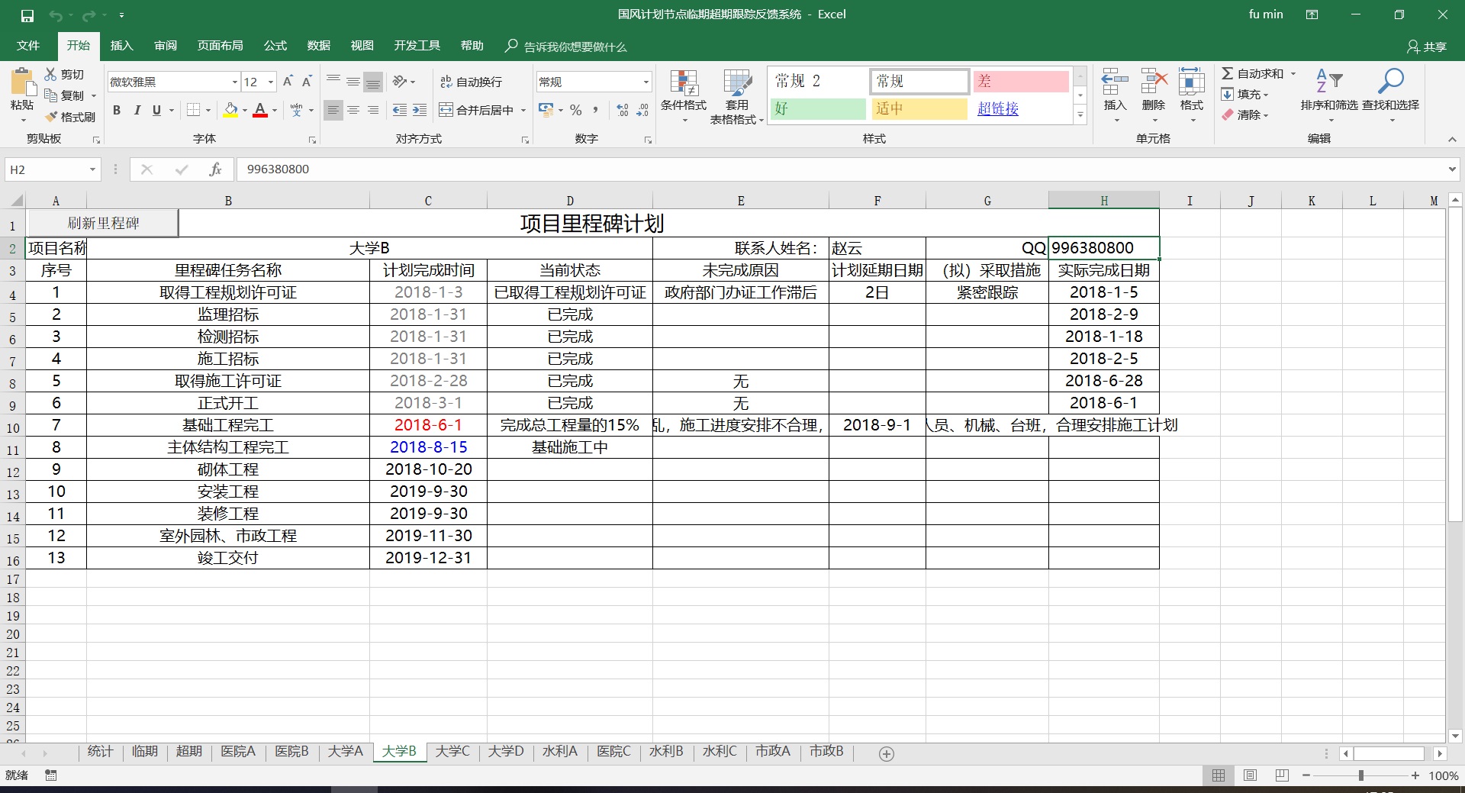Center text horizontally

(353, 110)
